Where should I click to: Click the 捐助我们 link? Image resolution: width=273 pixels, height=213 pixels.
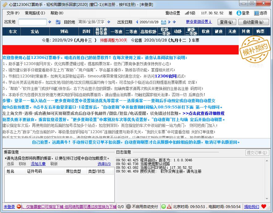coord(252,207)
